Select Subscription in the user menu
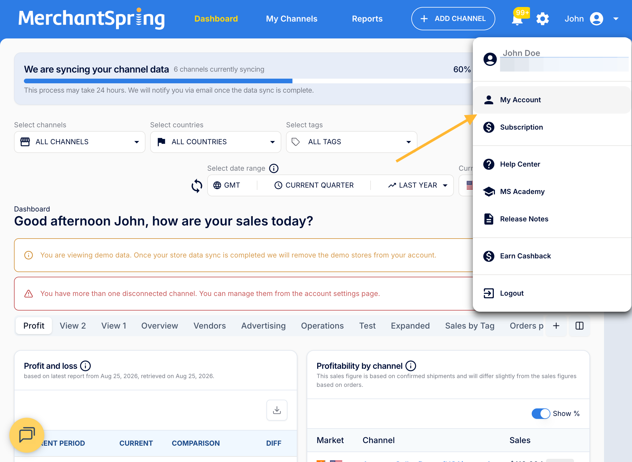 coord(552,127)
